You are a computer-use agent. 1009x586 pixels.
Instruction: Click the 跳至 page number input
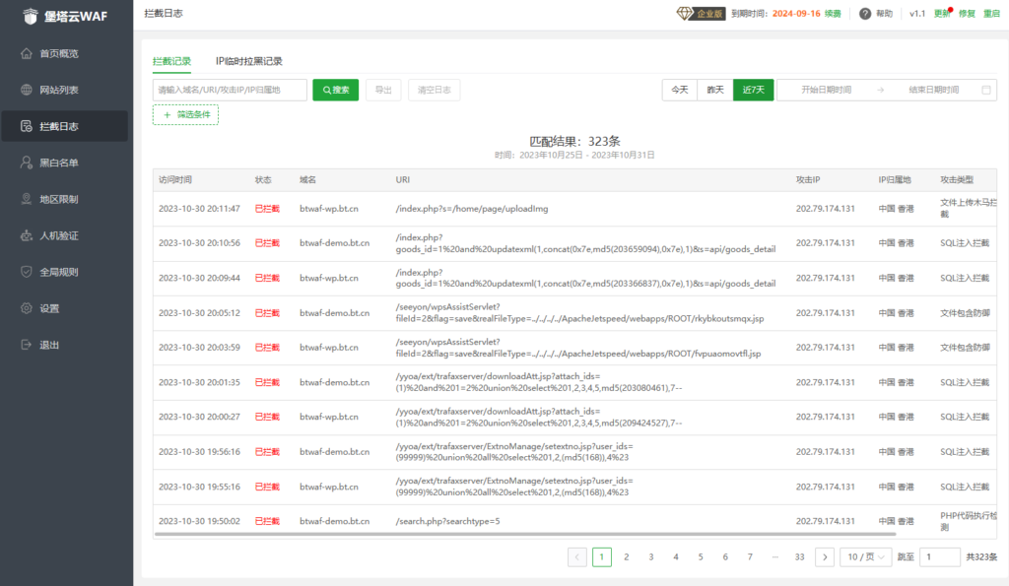click(x=939, y=557)
